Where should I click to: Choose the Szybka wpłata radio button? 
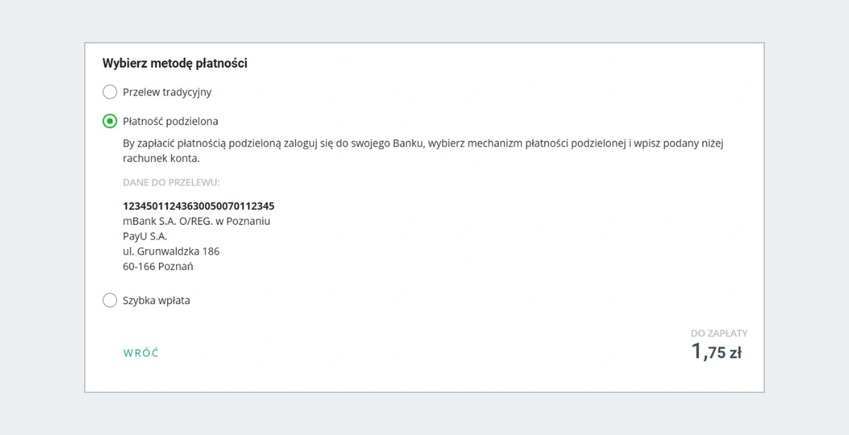(x=110, y=301)
